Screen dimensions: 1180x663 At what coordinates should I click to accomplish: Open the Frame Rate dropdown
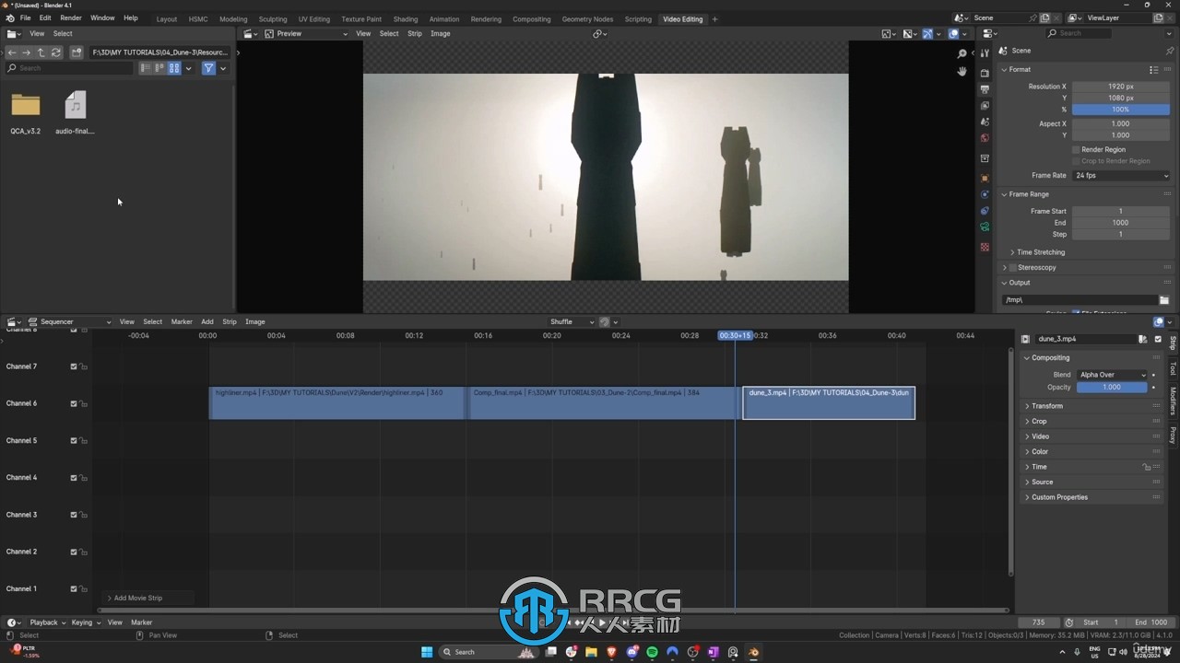click(1121, 175)
